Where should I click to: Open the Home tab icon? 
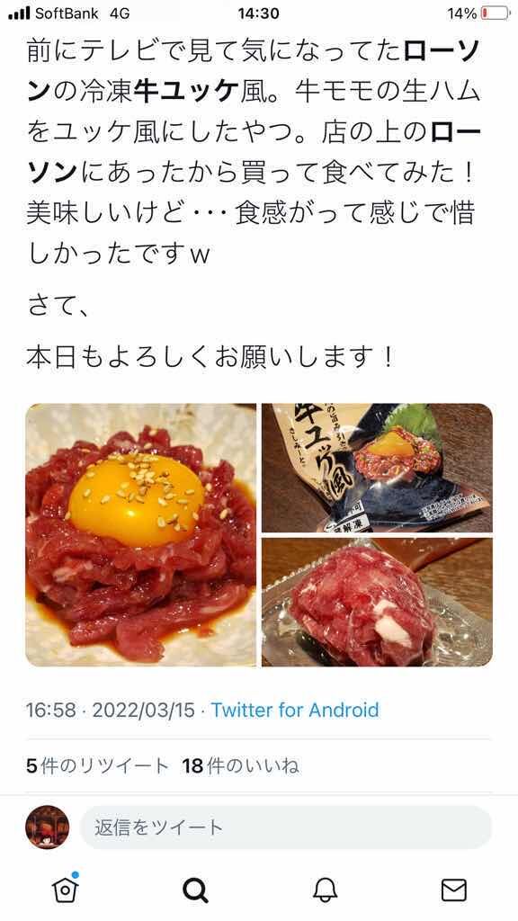point(65,890)
